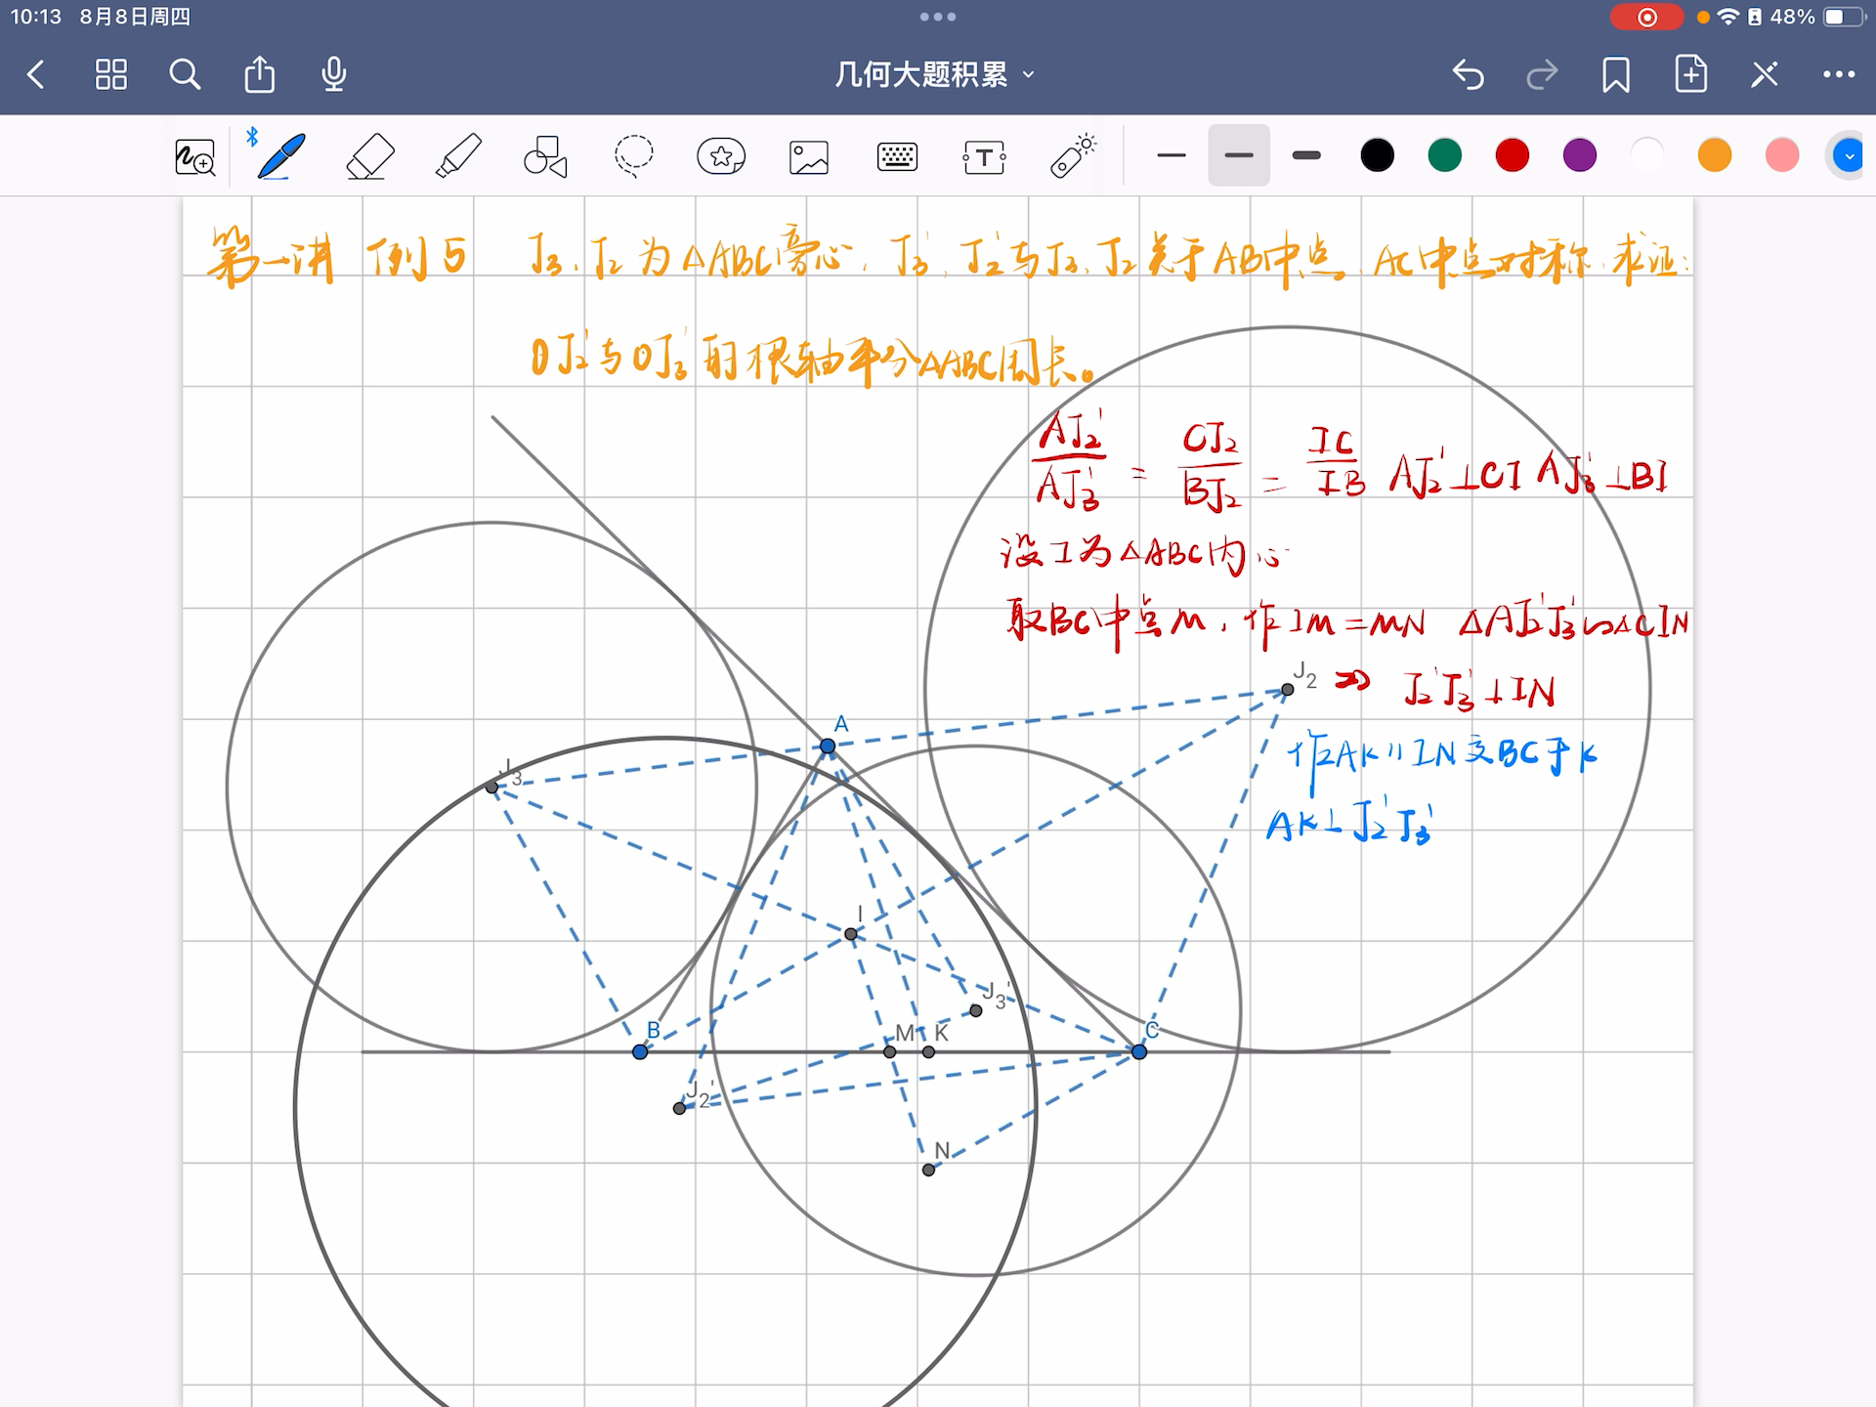This screenshot has width=1876, height=1407.
Task: Select the thinnest stroke width
Action: pyautogui.click(x=1171, y=155)
